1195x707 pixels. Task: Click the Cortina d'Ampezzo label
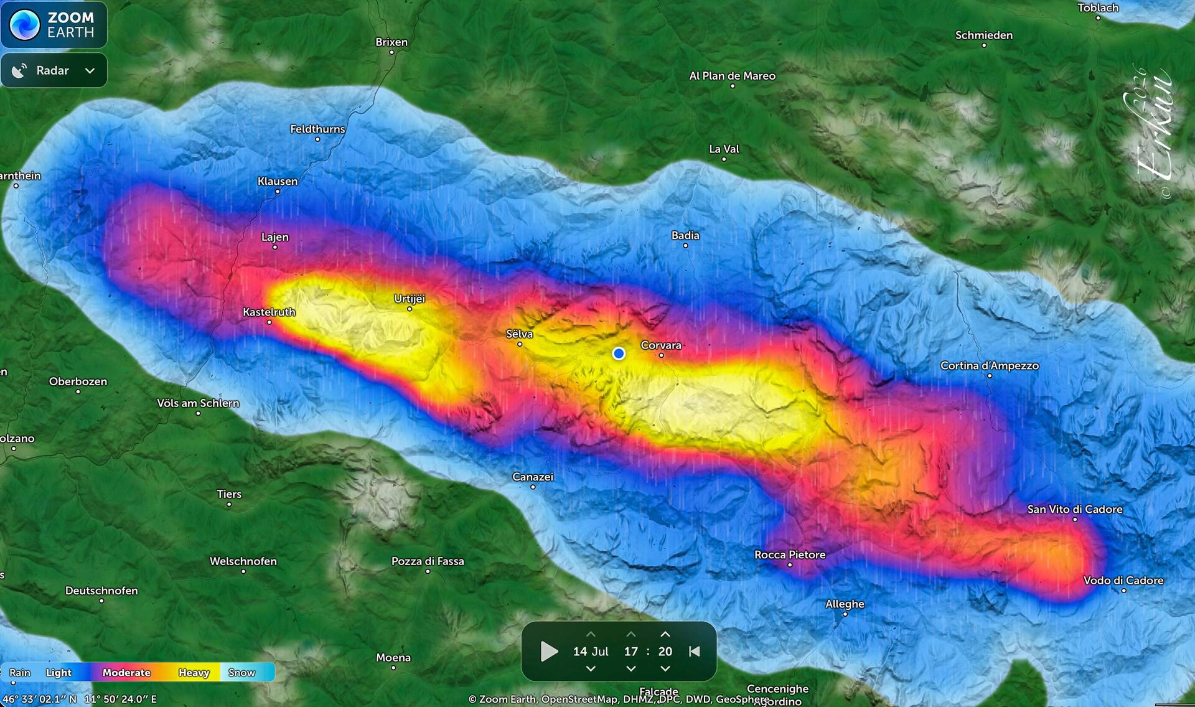click(x=990, y=366)
